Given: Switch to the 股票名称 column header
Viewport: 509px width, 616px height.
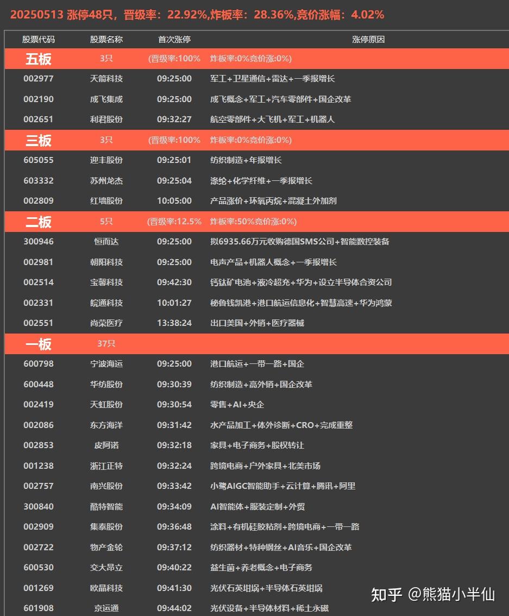Looking at the screenshot, I should (106, 39).
